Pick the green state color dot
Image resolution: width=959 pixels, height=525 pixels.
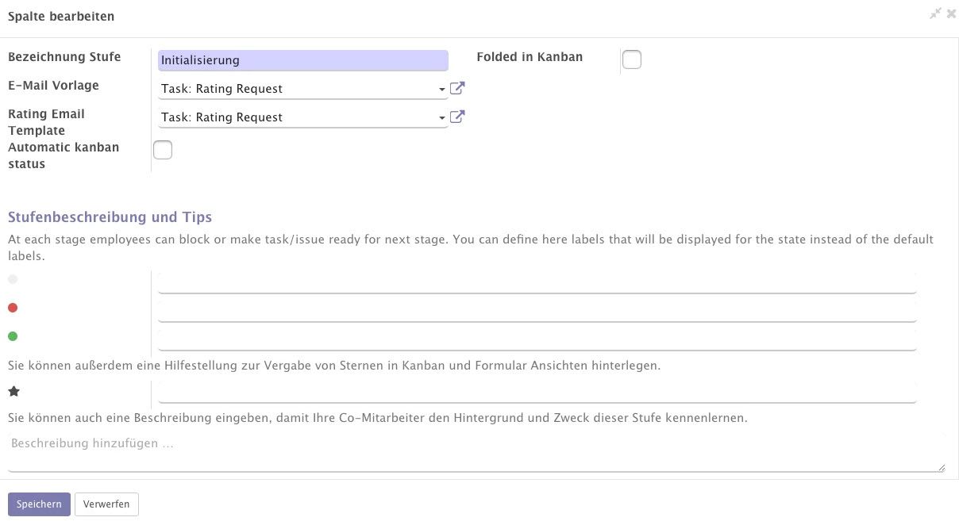click(x=13, y=335)
